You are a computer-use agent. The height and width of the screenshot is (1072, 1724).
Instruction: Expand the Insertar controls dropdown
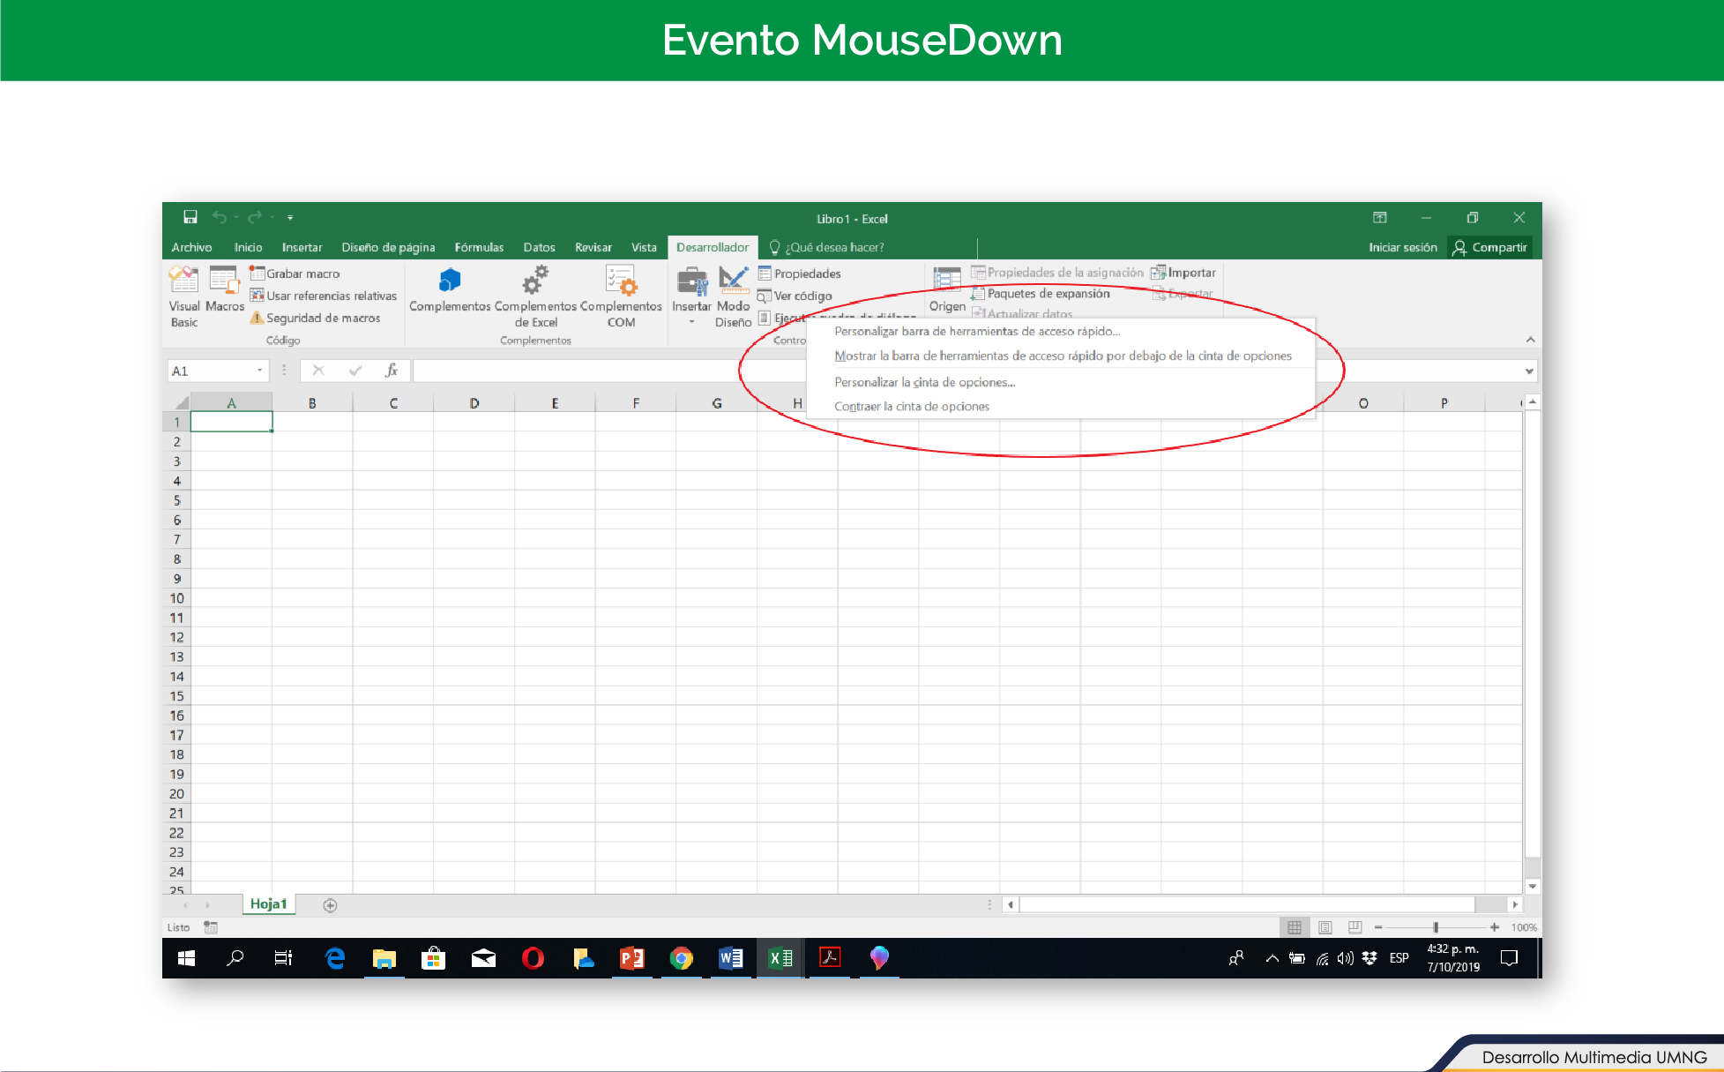coord(691,322)
